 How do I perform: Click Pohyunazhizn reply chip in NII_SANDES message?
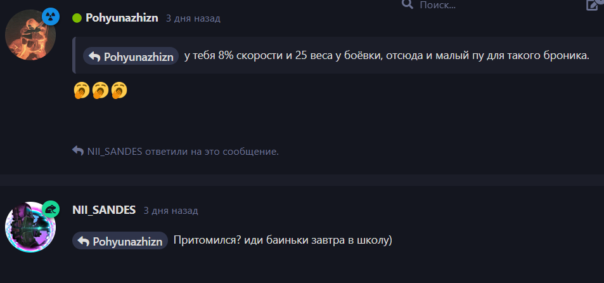click(x=120, y=241)
